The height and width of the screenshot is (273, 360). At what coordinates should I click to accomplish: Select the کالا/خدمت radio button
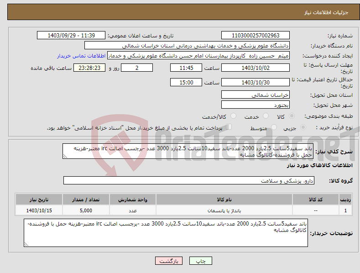pyautogui.click(x=233, y=116)
